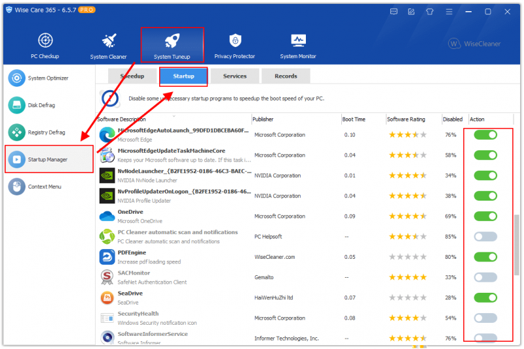Viewport: 524px width, 349px height.
Task: Click the PC Cleaner green icon
Action: pyautogui.click(x=107, y=237)
